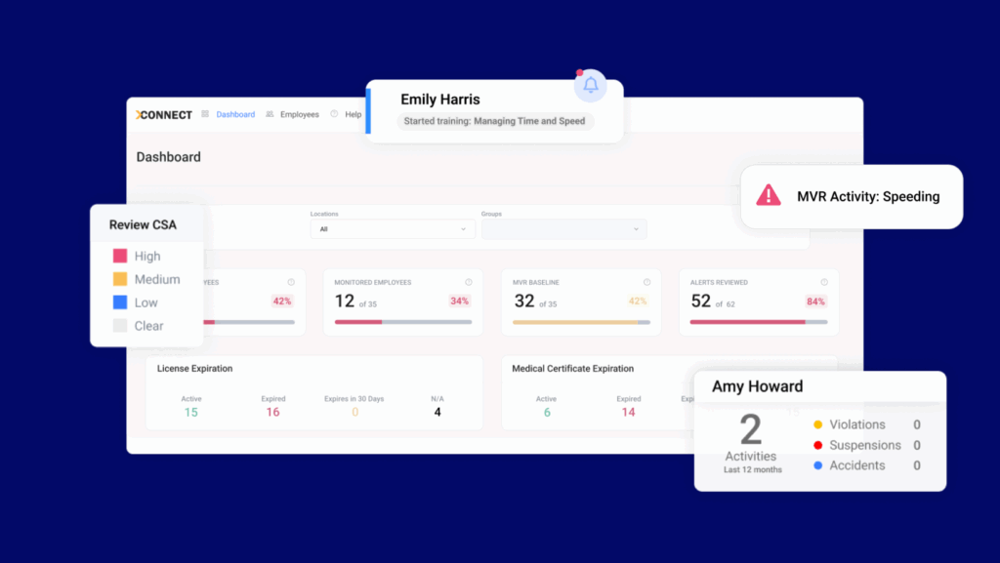Click License Expiration Active value 15

tap(191, 413)
